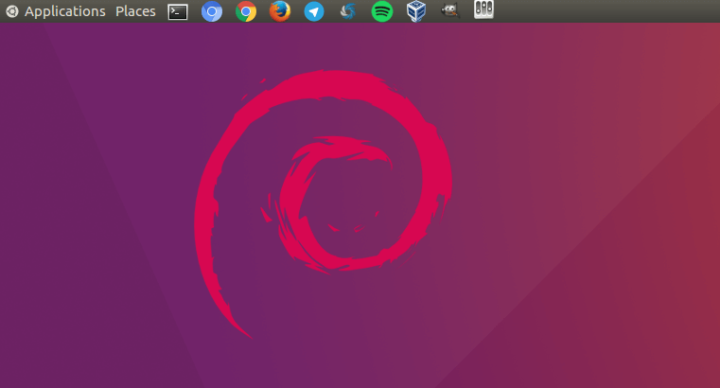Start the GIMP image editor

click(450, 11)
